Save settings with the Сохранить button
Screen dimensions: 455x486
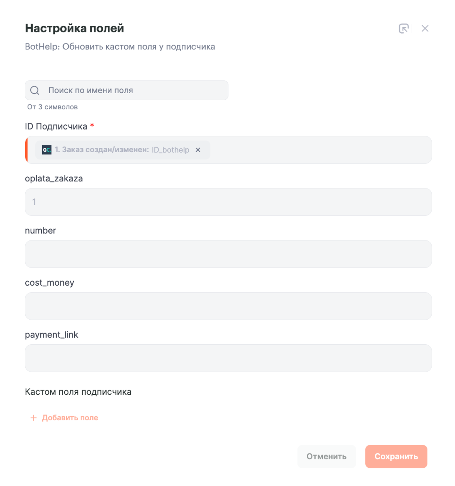pyautogui.click(x=396, y=456)
